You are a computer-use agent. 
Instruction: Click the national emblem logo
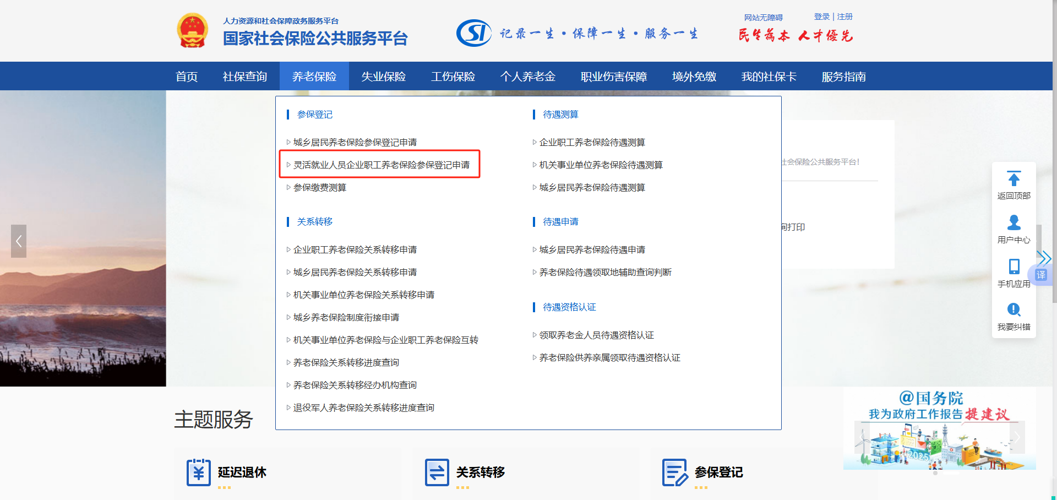pos(192,31)
